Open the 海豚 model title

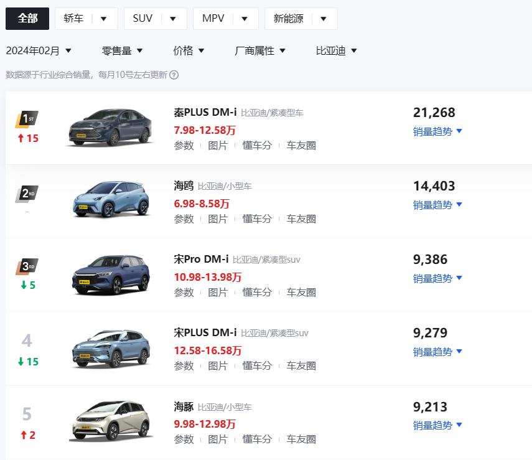point(184,406)
